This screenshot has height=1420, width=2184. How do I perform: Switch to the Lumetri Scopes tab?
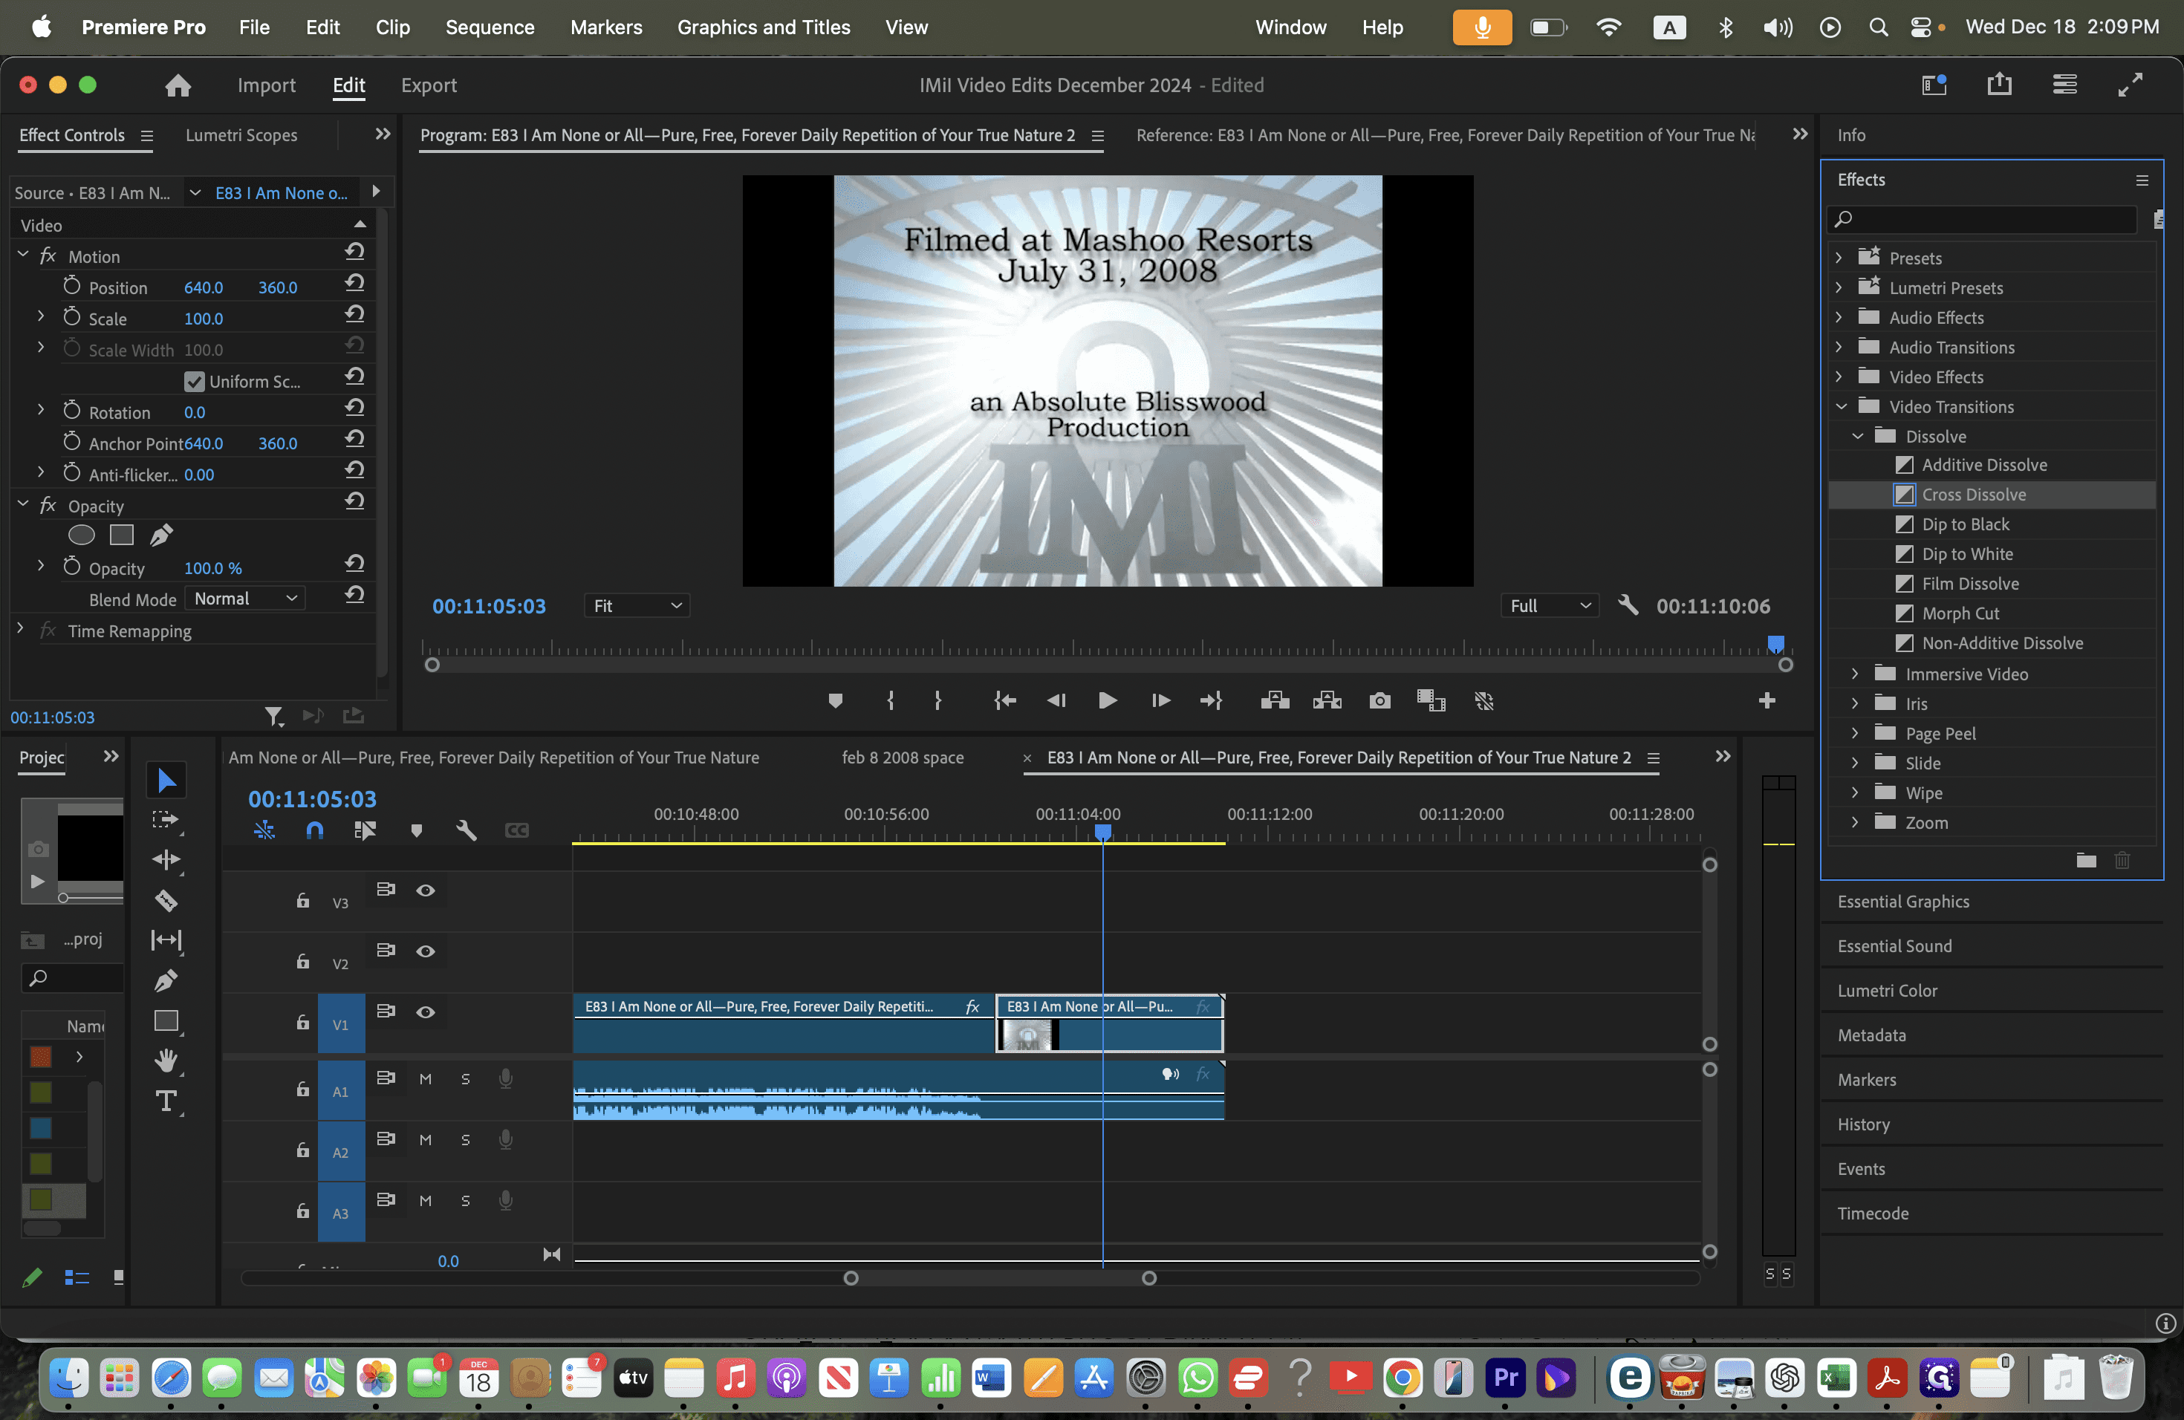(241, 135)
